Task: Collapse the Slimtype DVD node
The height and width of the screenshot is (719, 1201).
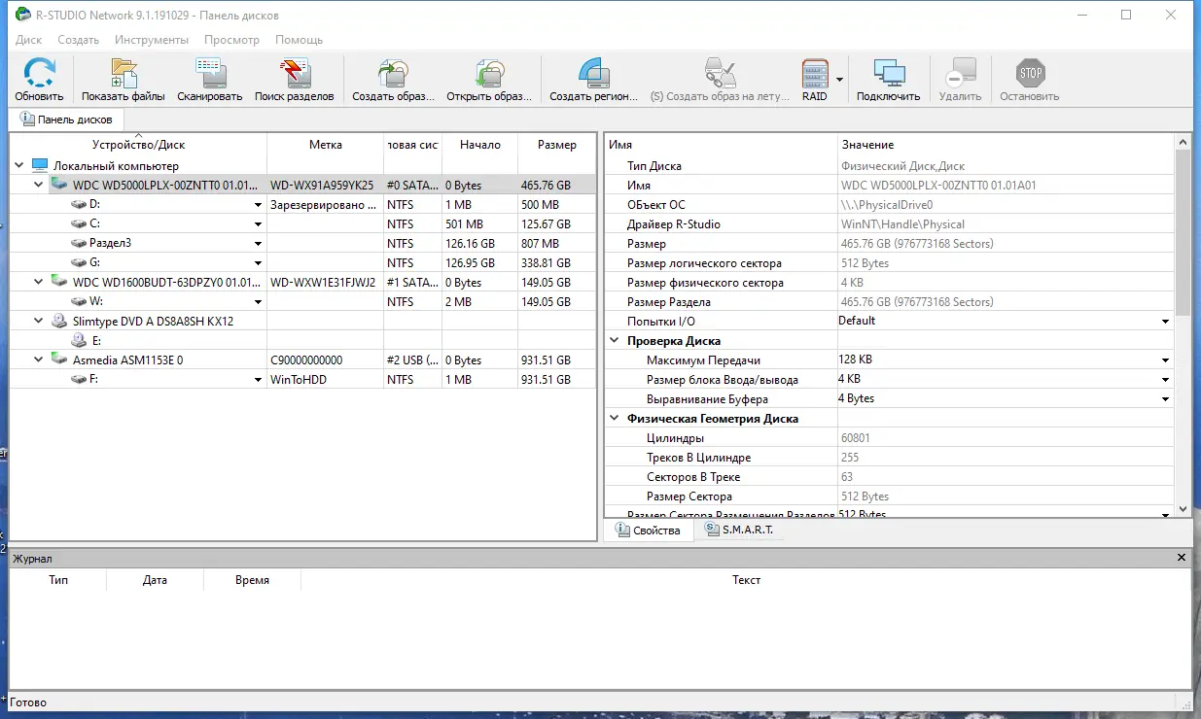Action: [39, 321]
